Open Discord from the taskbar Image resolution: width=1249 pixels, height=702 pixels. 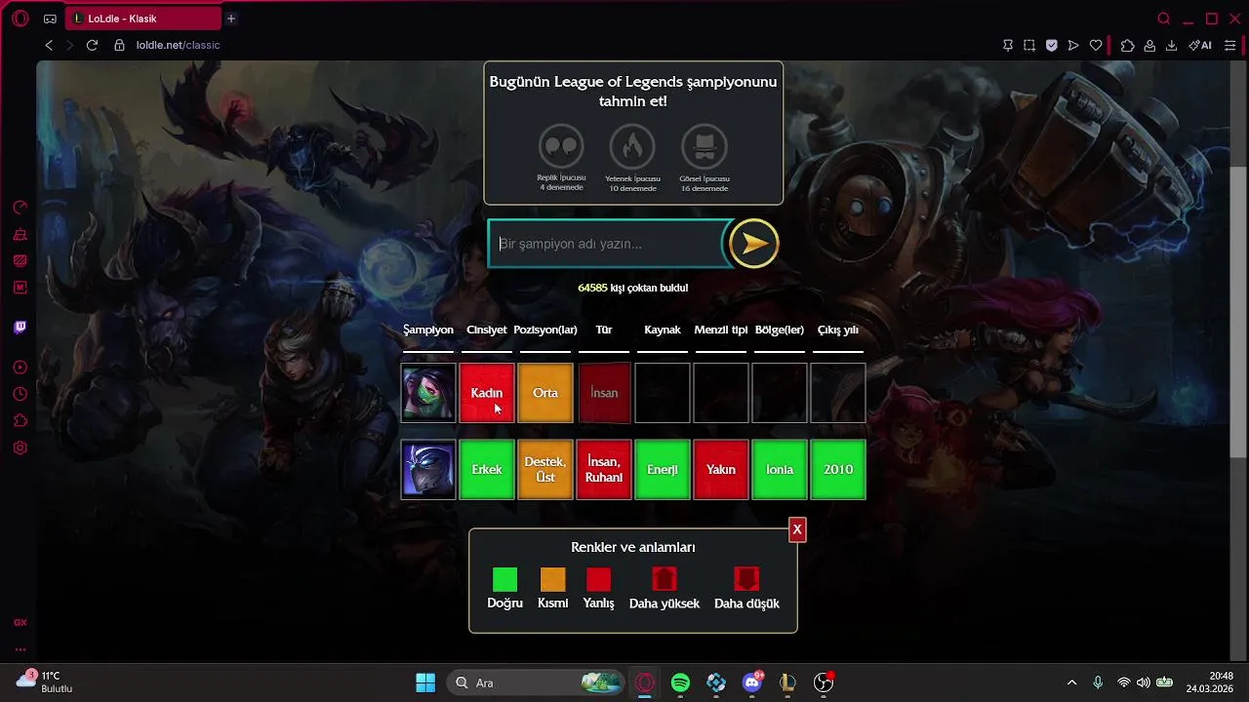pos(752,682)
